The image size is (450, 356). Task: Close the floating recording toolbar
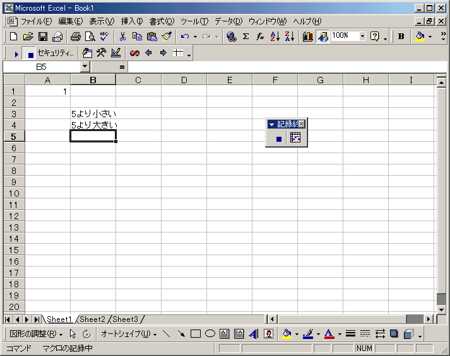[302, 124]
